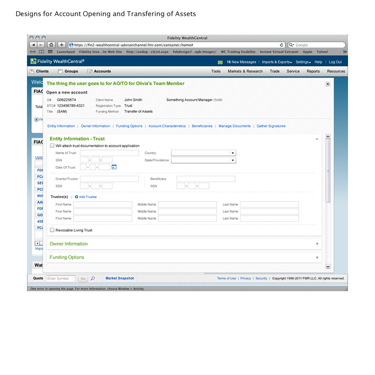This screenshot has height=375, width=375.
Task: Click the Top Sites grid icon
Action: (50, 52)
